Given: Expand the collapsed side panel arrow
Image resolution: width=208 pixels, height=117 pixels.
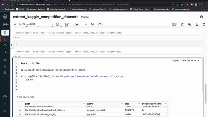Looking at the screenshot, I should pyautogui.click(x=12, y=45).
